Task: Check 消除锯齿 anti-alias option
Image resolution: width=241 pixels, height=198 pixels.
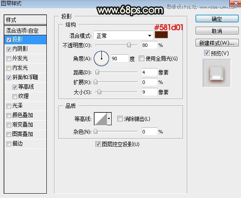Action: click(x=120, y=119)
